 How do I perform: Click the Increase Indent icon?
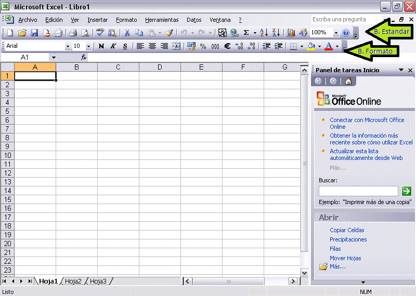tap(278, 46)
